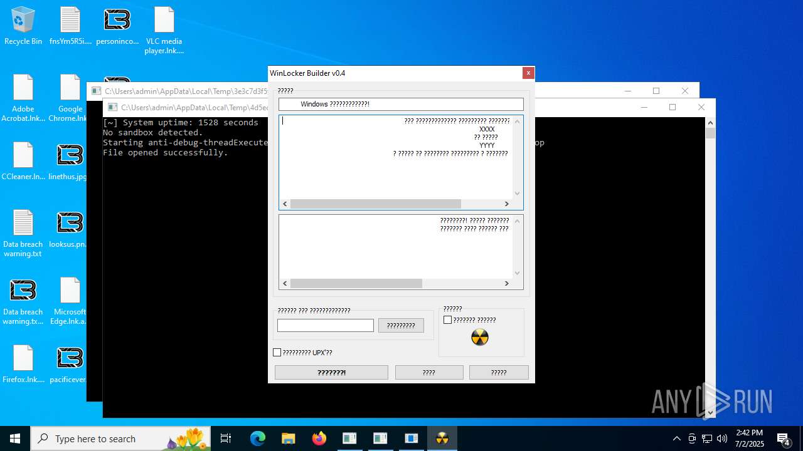Select the Adobe Acrobat.lnk desktop icon

[23, 98]
